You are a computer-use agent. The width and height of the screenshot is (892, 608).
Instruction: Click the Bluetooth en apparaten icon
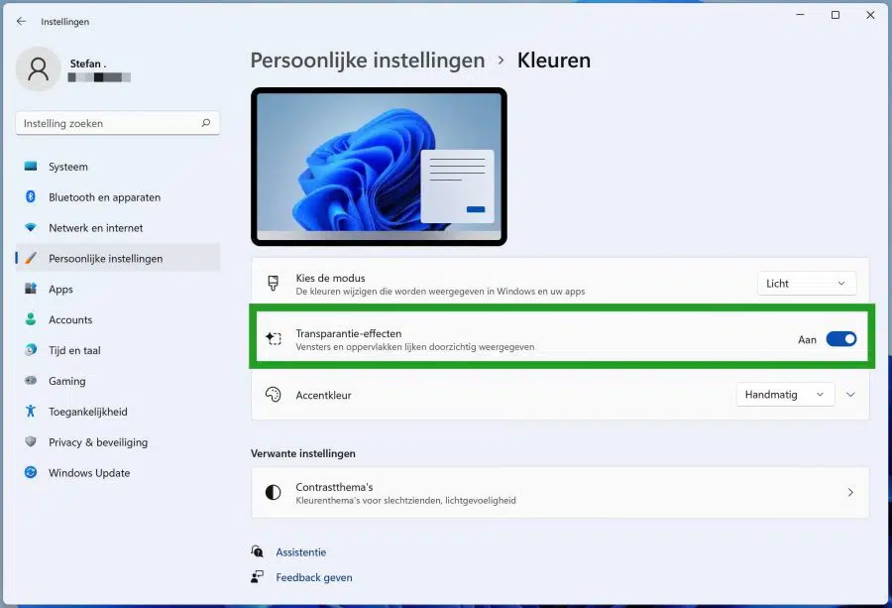(31, 197)
